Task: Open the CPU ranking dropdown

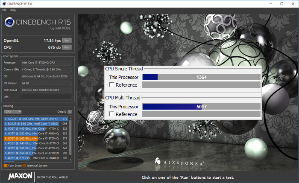Action: click(x=13, y=112)
